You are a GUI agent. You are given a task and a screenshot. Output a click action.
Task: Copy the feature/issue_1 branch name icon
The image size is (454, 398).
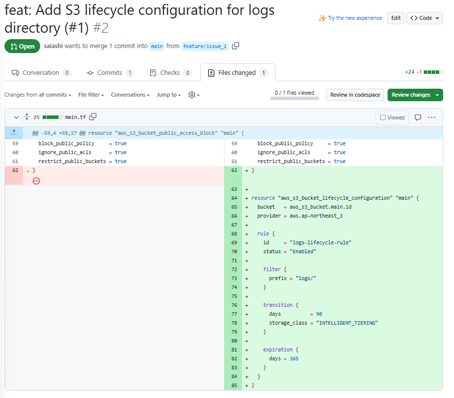click(x=235, y=46)
